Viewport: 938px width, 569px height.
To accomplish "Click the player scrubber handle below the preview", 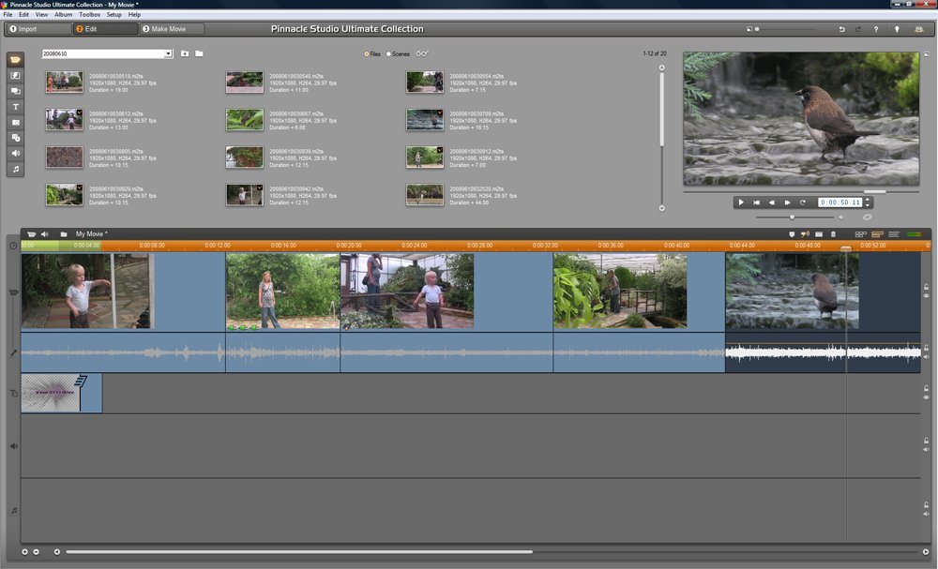I will click(x=874, y=192).
